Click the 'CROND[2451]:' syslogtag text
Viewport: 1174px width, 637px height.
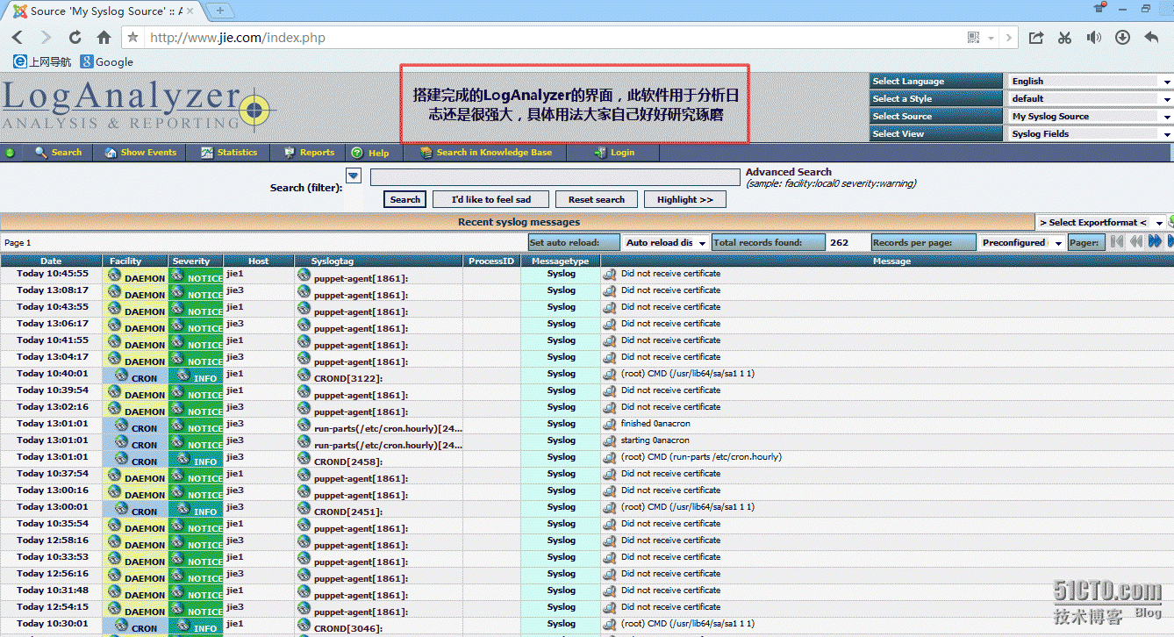click(348, 512)
